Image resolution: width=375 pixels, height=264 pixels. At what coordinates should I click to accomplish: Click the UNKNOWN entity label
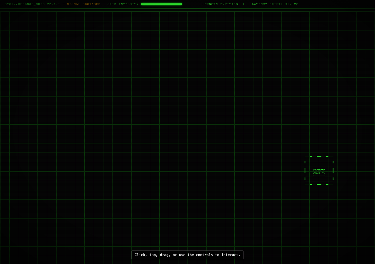tap(319, 170)
